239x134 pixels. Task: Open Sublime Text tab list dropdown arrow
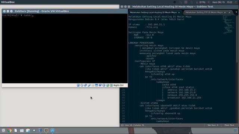click(236, 12)
